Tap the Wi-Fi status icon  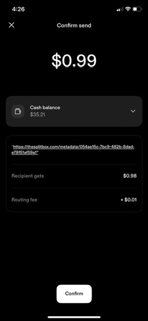point(128,9)
